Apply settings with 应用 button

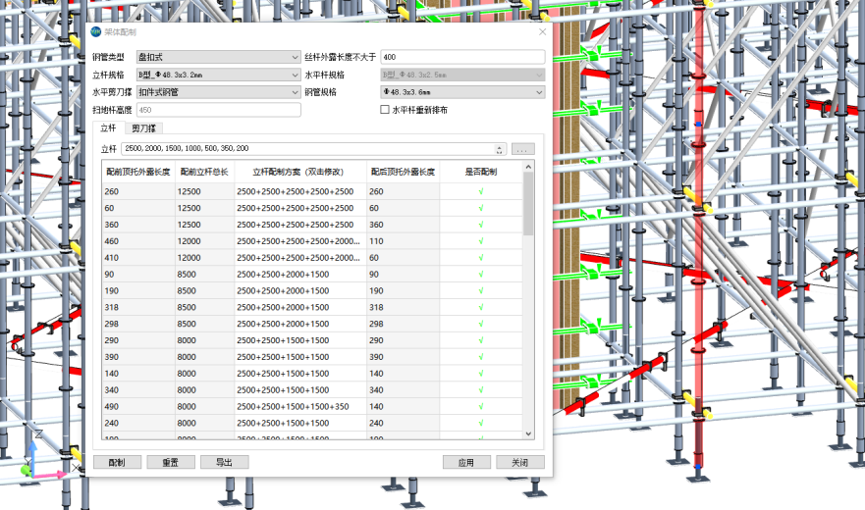click(x=466, y=462)
